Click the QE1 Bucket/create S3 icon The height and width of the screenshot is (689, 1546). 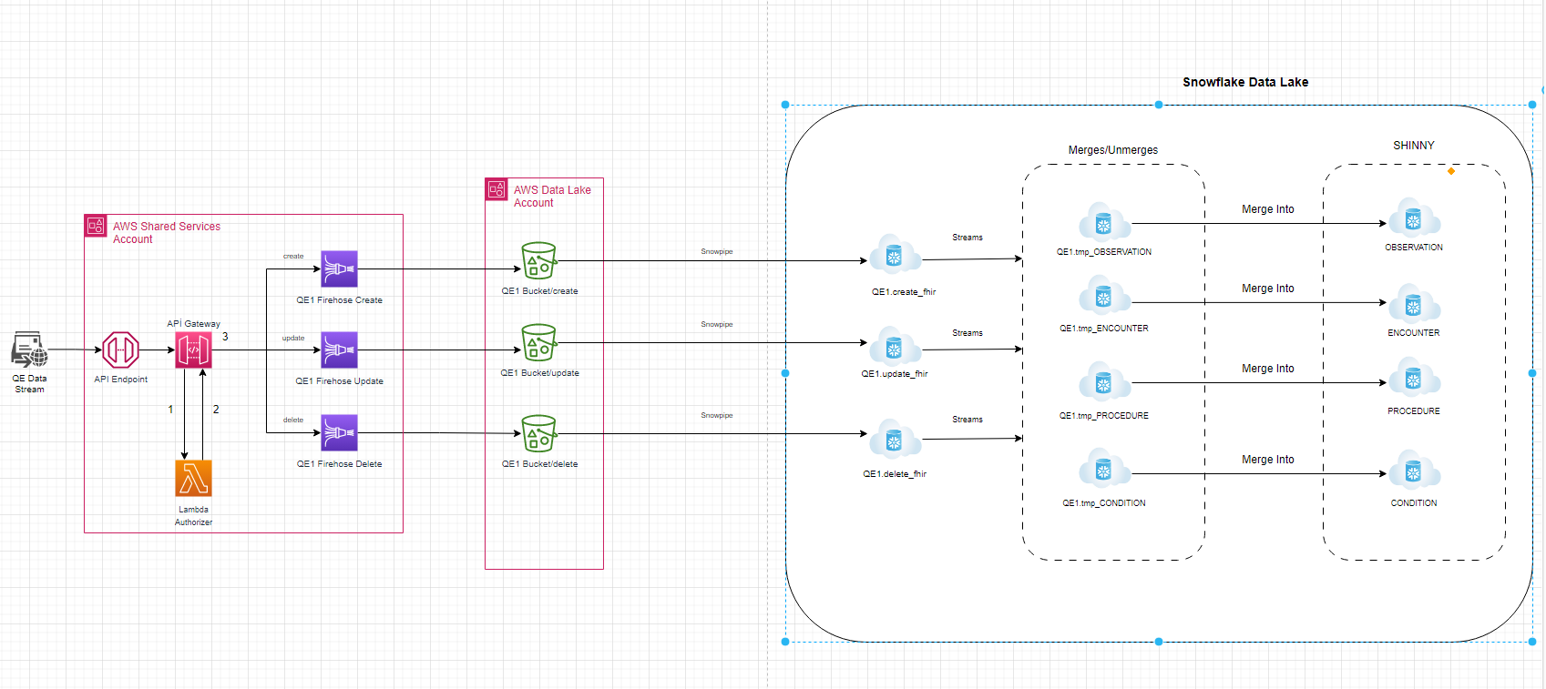tap(538, 260)
